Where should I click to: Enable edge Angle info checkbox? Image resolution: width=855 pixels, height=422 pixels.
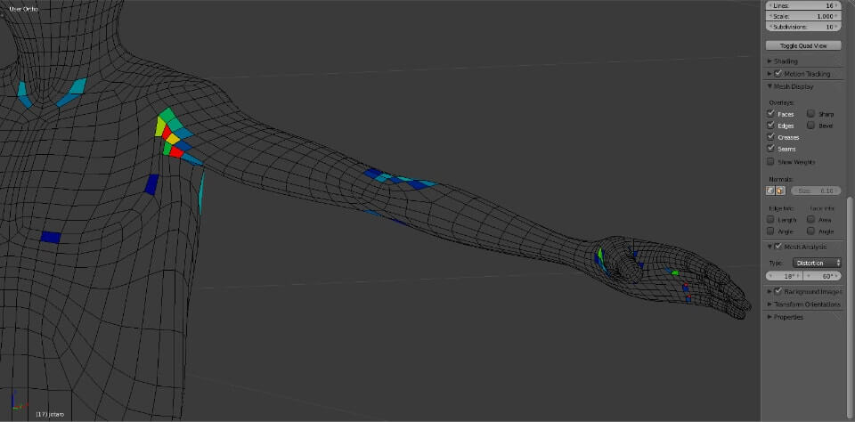[x=770, y=231]
